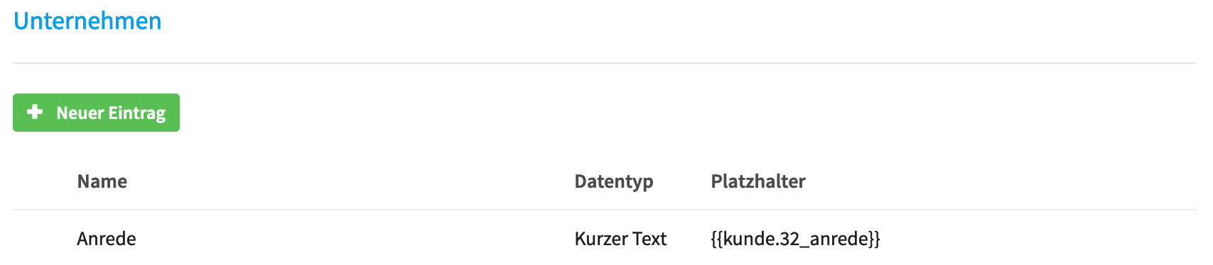Image resolution: width=1213 pixels, height=265 pixels.
Task: Click the Datentyp header above Kurzer Text
Action: 614,181
